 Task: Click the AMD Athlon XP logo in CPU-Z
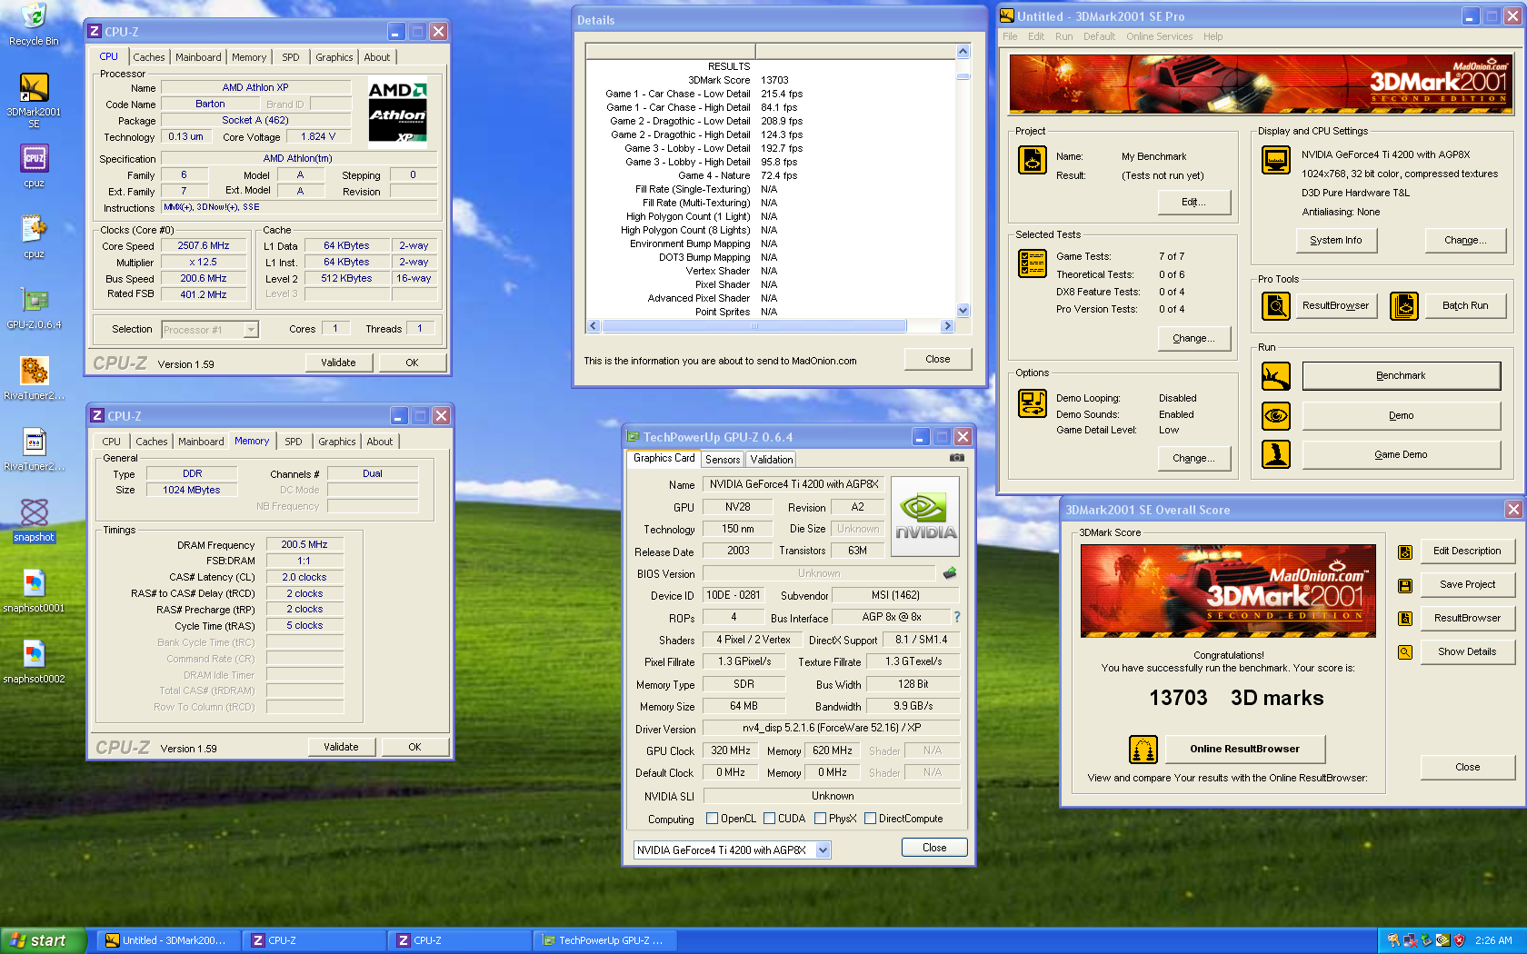click(x=398, y=112)
